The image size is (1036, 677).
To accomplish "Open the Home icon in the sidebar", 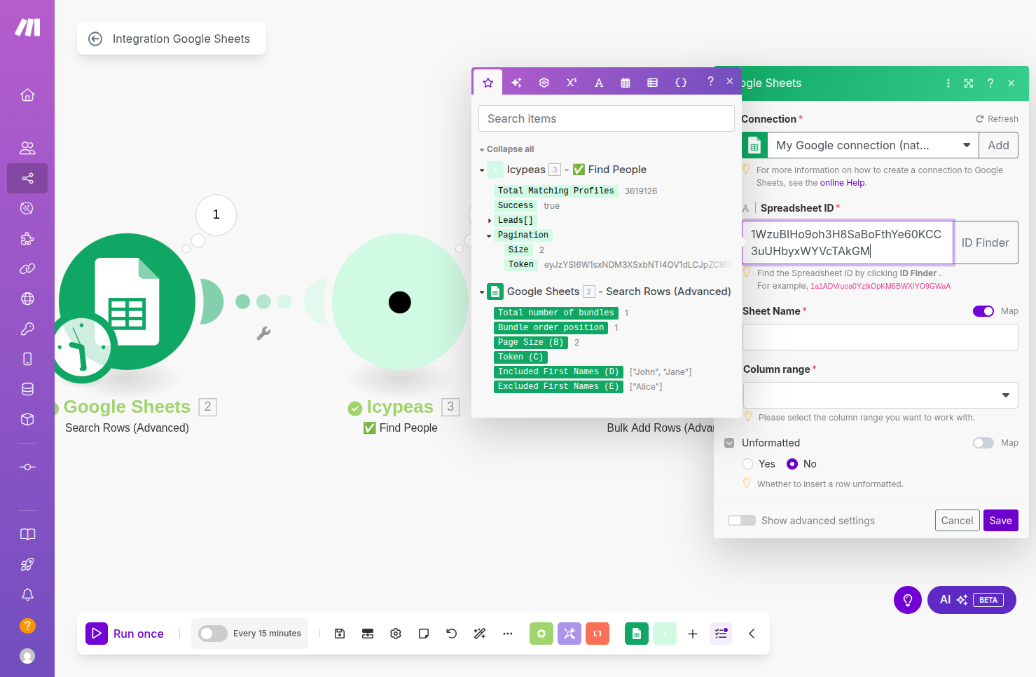I will click(x=27, y=95).
